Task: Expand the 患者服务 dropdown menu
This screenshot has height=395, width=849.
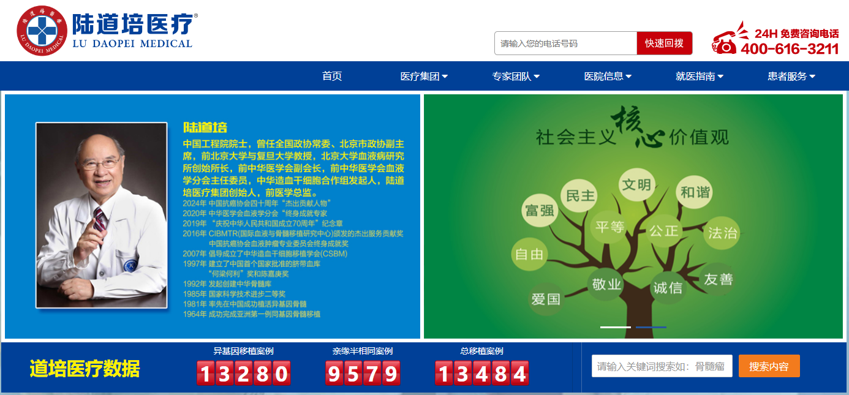Action: [791, 77]
